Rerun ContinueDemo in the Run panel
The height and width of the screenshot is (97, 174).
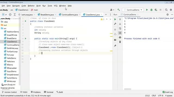(x=115, y=19)
